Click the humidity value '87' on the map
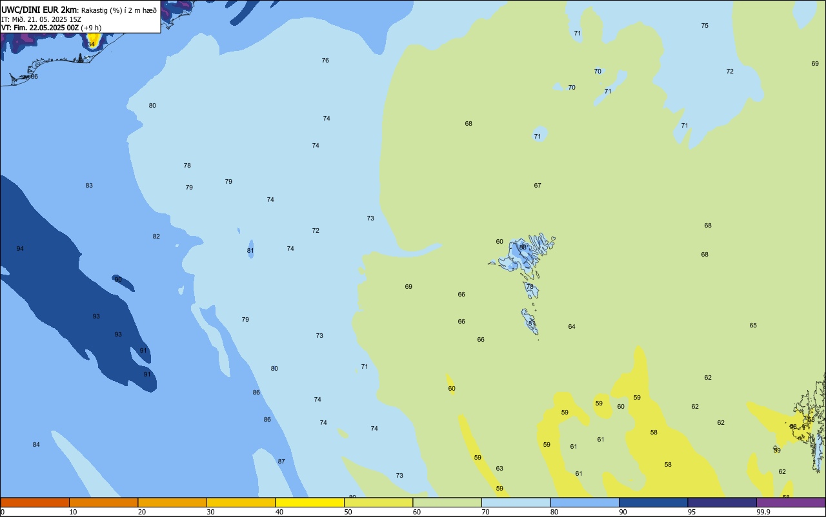The width and height of the screenshot is (826, 517). (281, 462)
